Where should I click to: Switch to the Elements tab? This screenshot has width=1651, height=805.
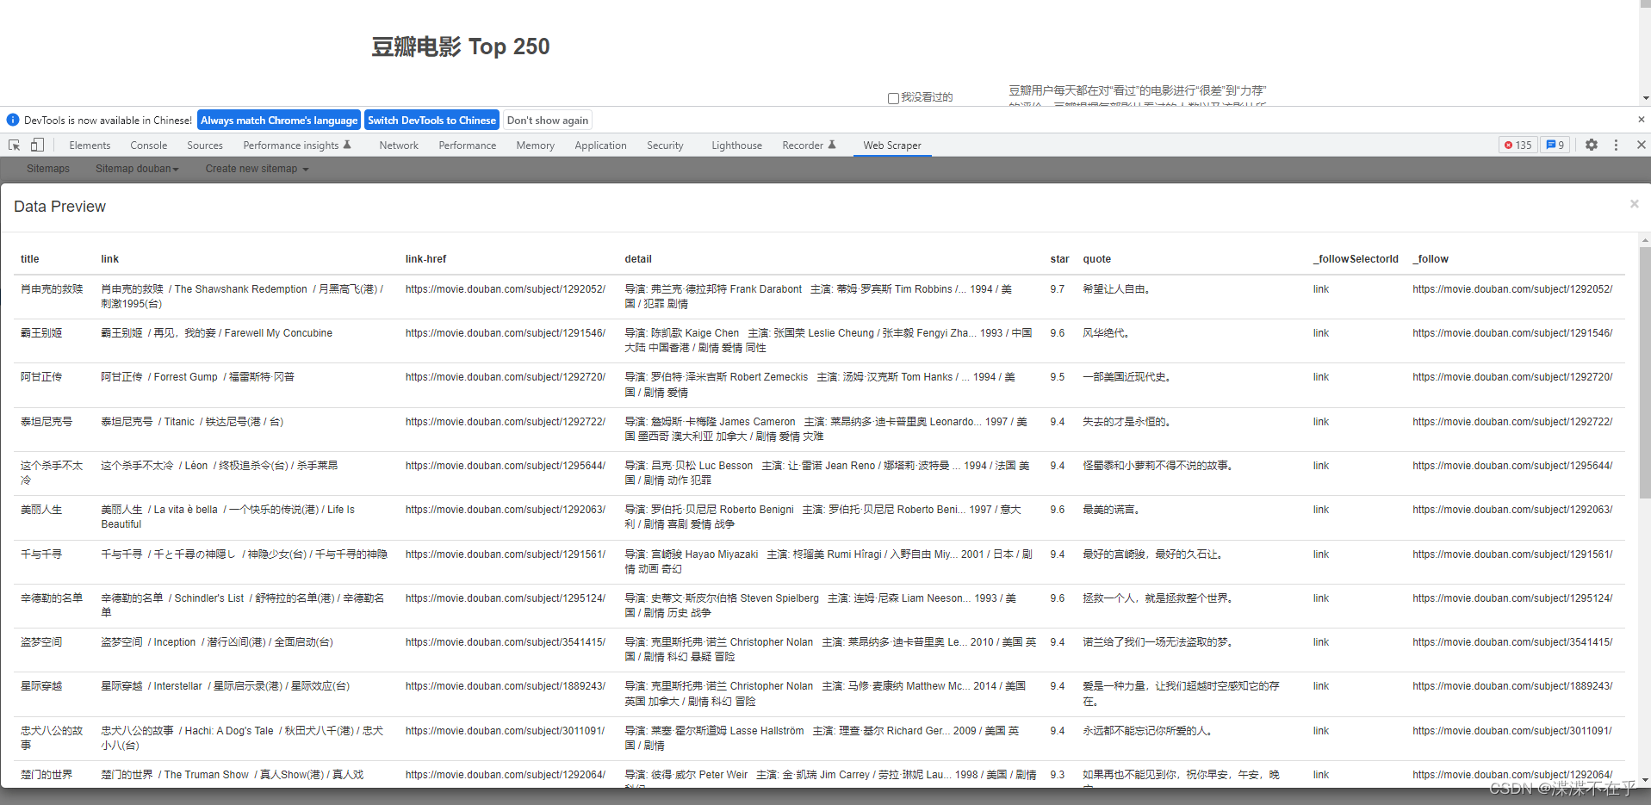90,146
